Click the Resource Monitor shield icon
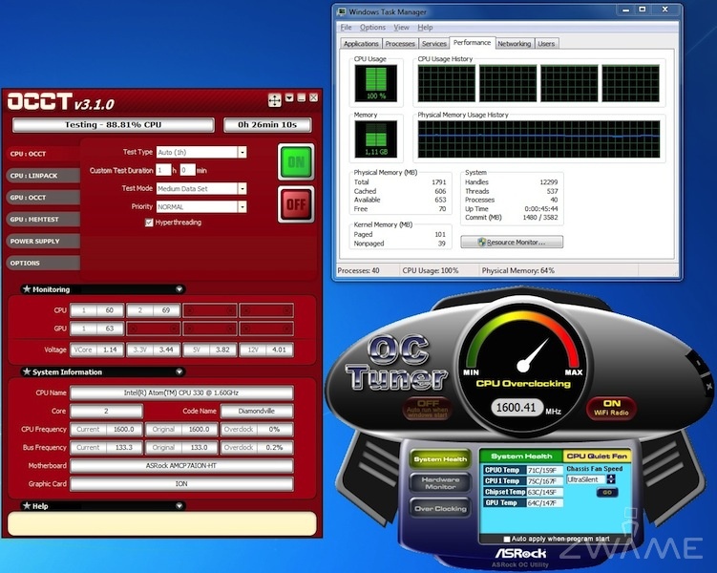 point(481,242)
